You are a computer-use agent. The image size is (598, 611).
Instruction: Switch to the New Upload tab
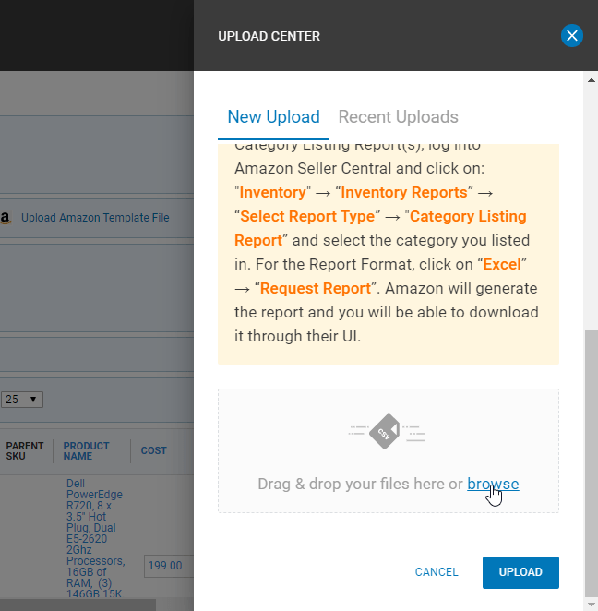[273, 117]
